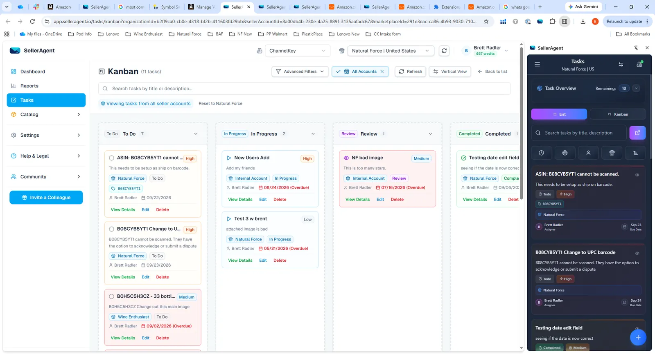Click High priority badge on New Users Add
Image resolution: width=655 pixels, height=354 pixels.
point(307,158)
